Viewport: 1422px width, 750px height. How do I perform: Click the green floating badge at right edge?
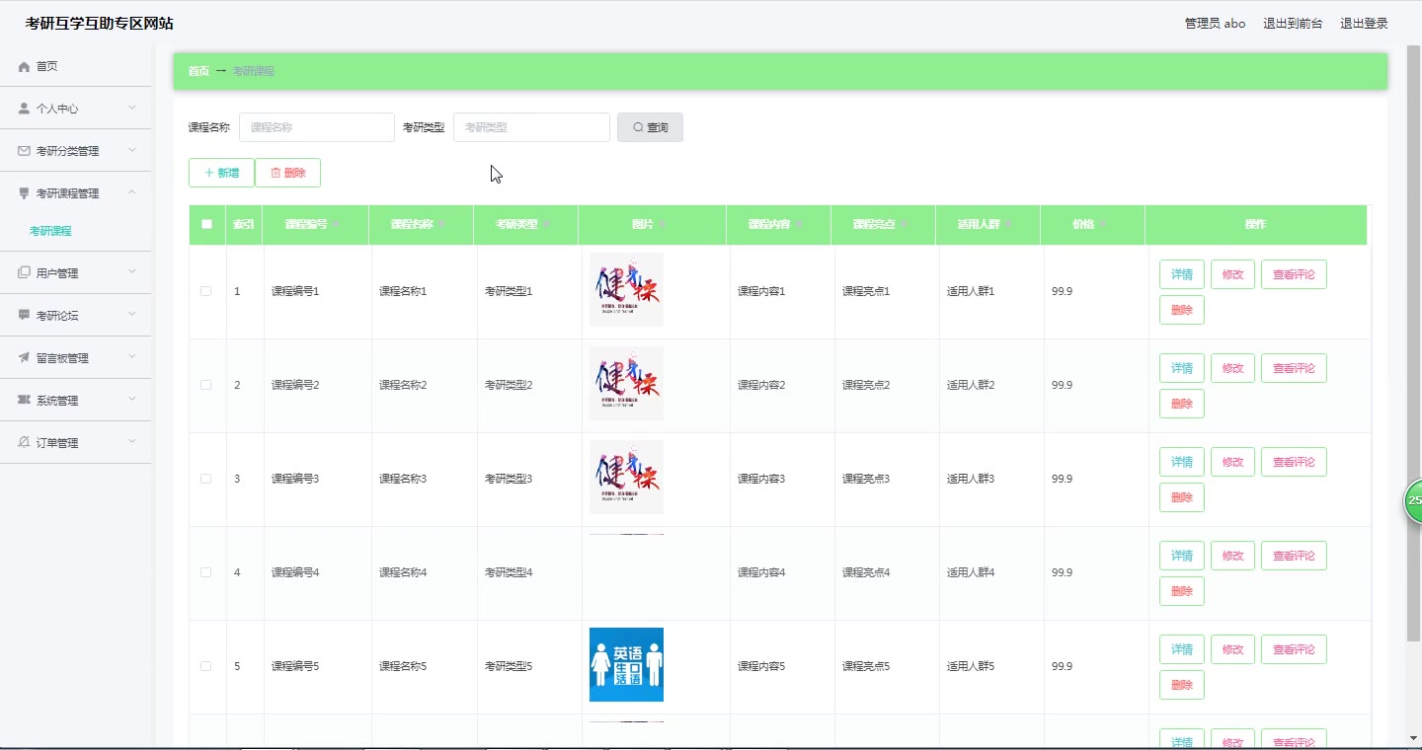(1413, 501)
